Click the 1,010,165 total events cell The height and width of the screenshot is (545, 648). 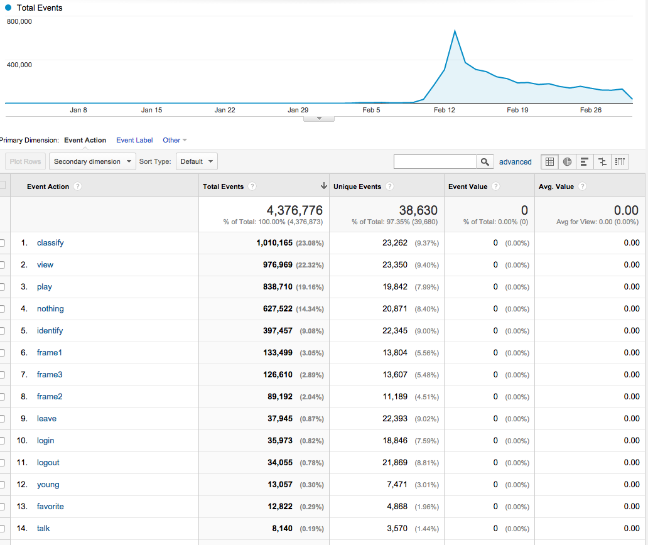(x=274, y=243)
